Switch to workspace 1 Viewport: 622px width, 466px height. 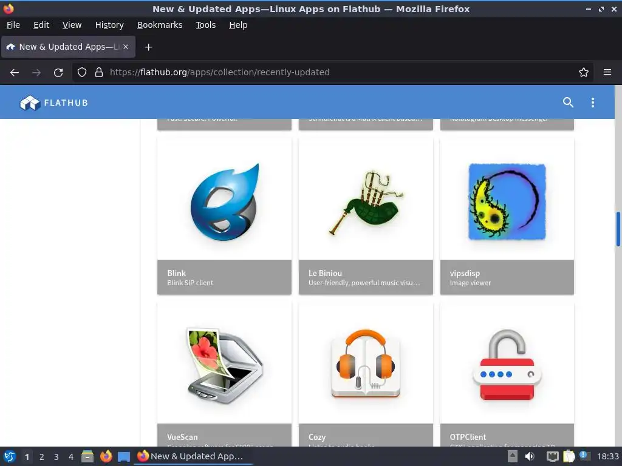(27, 457)
